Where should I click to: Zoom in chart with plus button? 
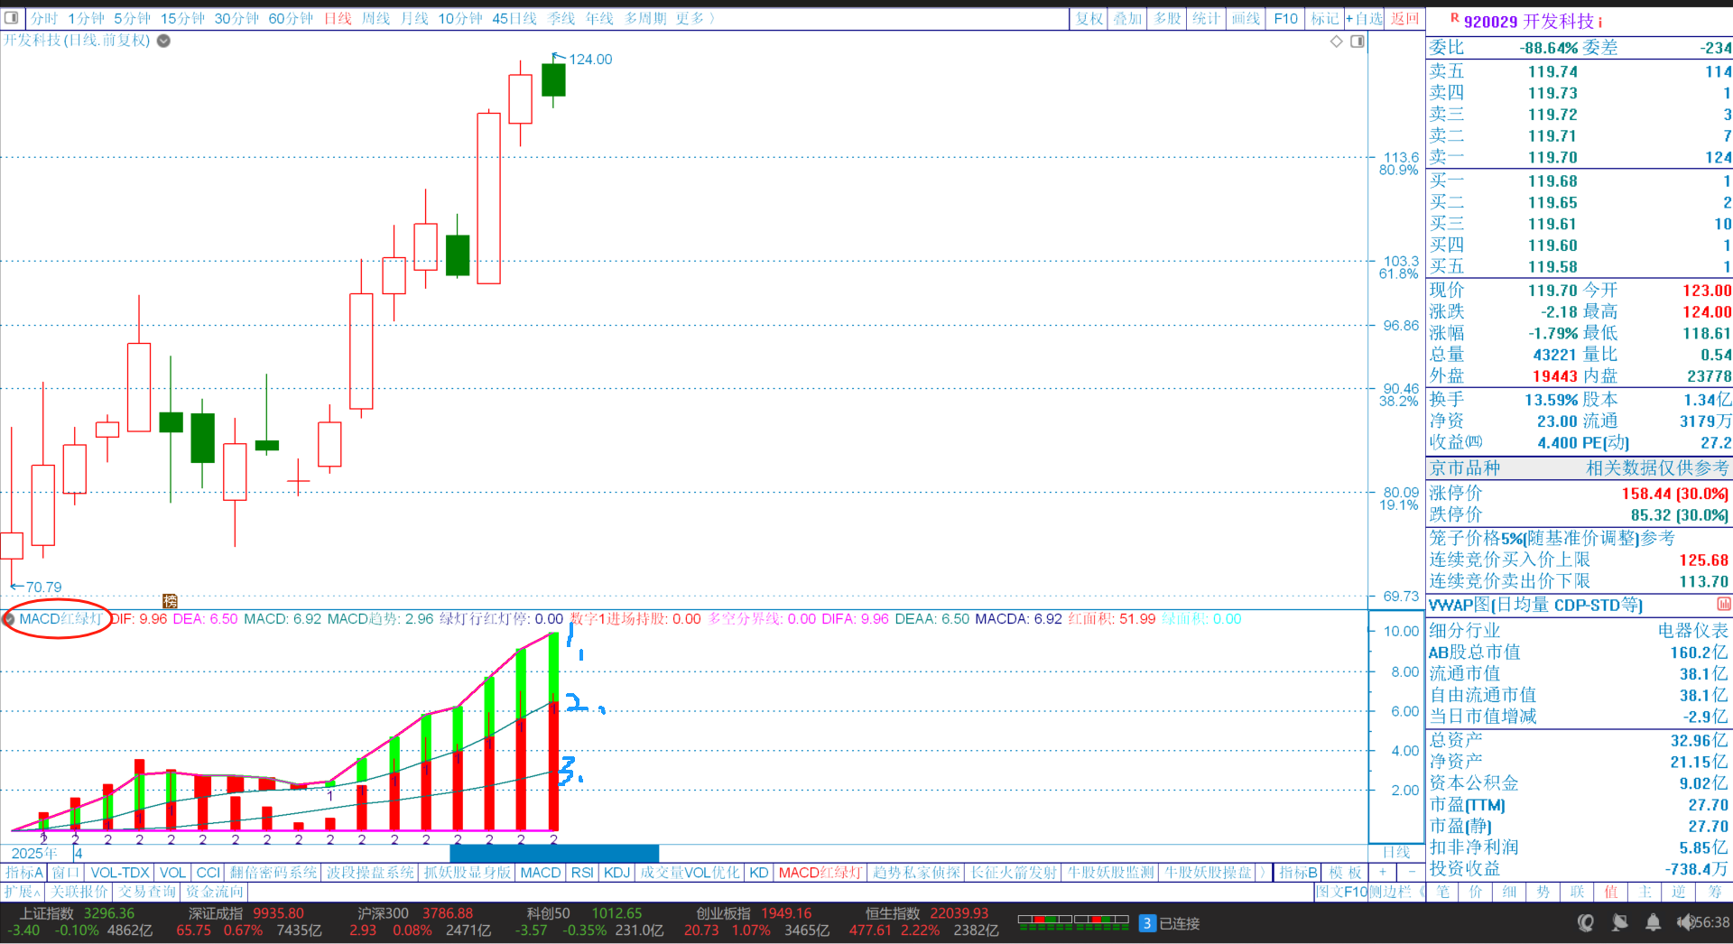point(1382,873)
